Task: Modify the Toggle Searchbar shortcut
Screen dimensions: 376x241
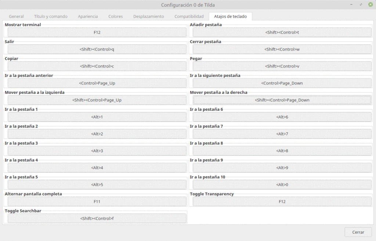Action: (x=97, y=218)
